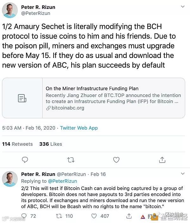Like the 2/2 tweet showing 407
Viewport: 190px width, 223px height.
pos(94,216)
